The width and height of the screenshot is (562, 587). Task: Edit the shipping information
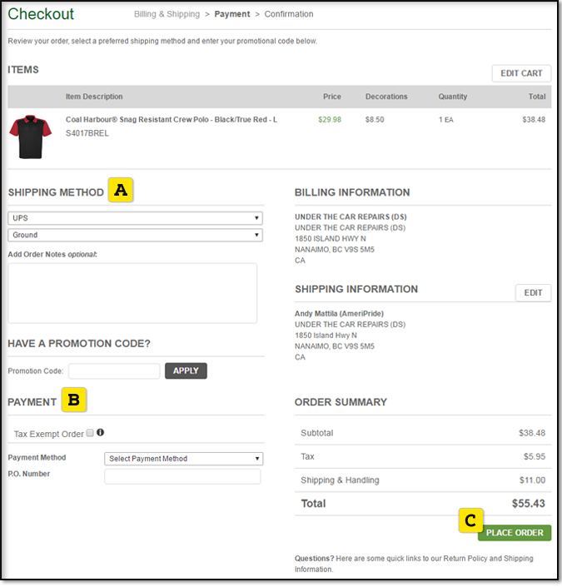[x=533, y=292]
